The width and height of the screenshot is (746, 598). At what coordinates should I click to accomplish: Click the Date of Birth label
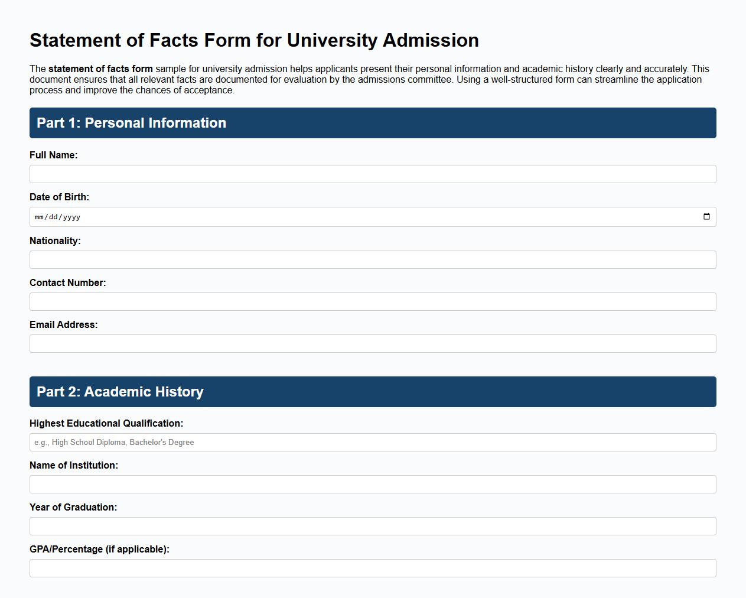(x=59, y=197)
